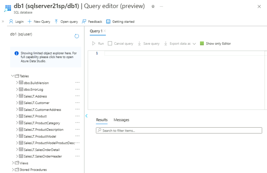Viewport: 267px width, 173px height.
Task: Click the Login person icon
Action: (11, 22)
